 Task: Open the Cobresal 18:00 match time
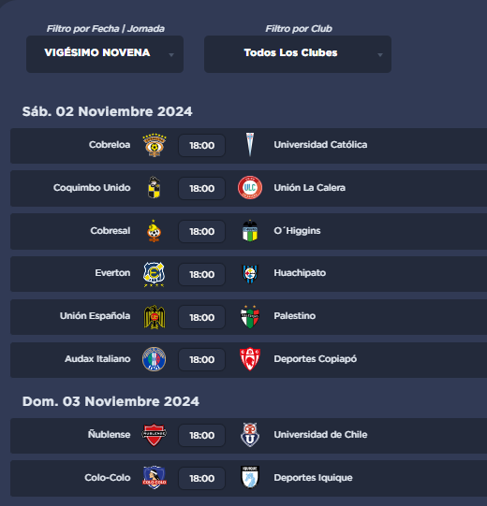point(202,231)
